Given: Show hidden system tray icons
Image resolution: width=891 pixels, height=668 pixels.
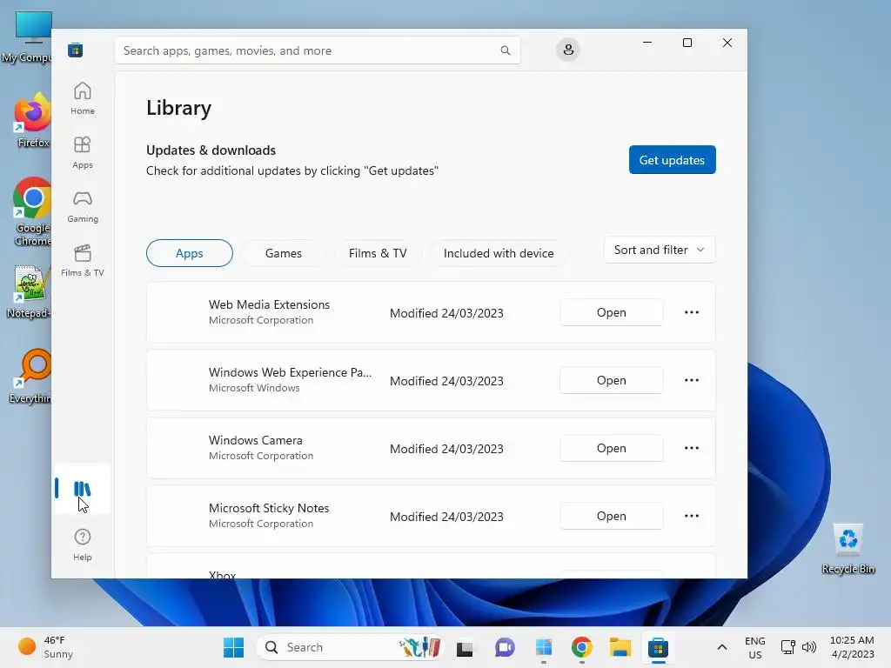Looking at the screenshot, I should (x=721, y=647).
